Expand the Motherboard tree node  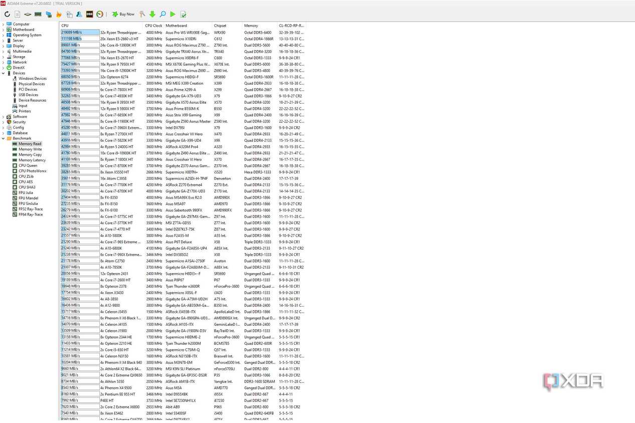click(3, 30)
